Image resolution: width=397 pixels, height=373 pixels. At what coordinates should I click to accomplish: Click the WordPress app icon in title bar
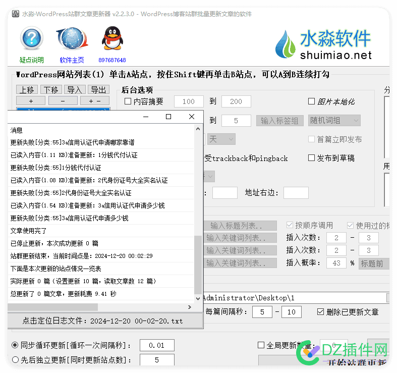[16, 14]
